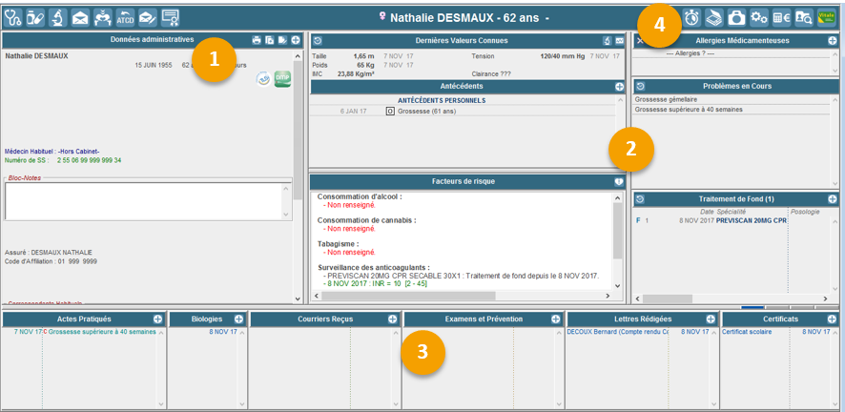This screenshot has height=412, width=845.
Task: Click the green DMP badge
Action: (x=282, y=80)
